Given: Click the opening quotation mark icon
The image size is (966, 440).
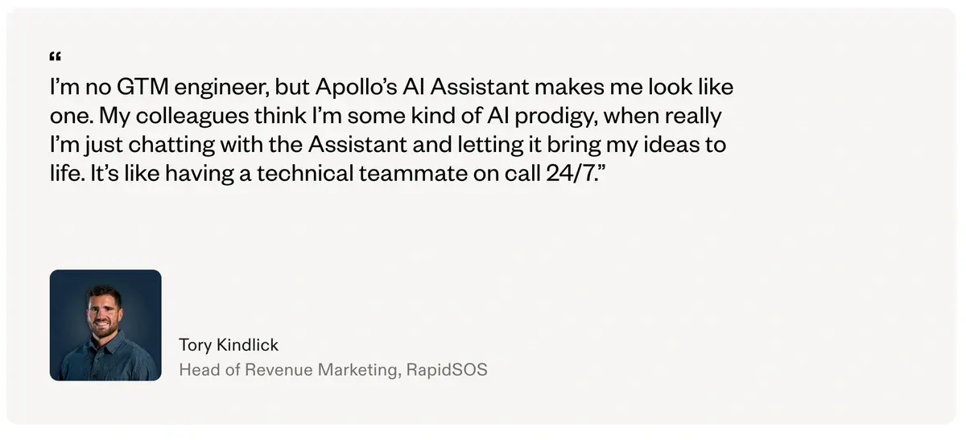Looking at the screenshot, I should [x=56, y=57].
